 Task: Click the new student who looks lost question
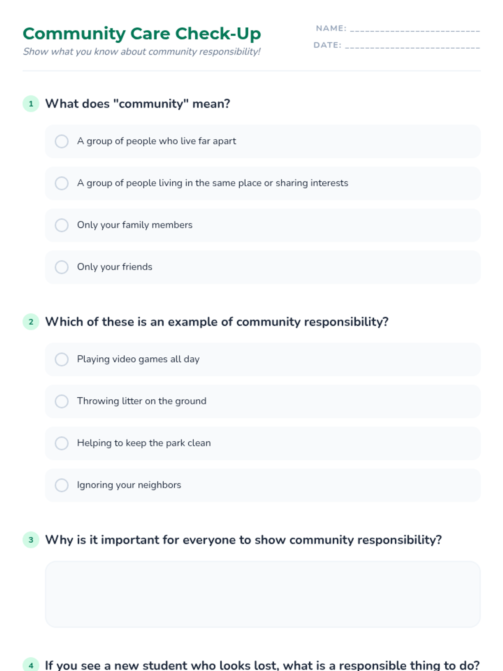262,665
